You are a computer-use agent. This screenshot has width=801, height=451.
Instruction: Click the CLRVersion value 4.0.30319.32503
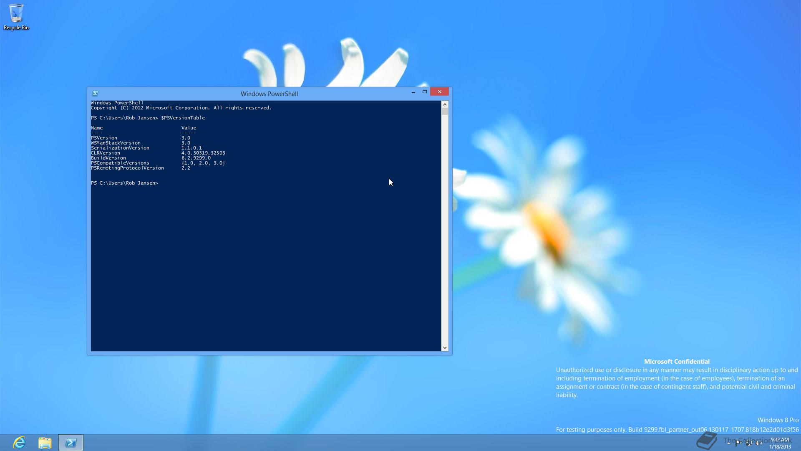203,153
